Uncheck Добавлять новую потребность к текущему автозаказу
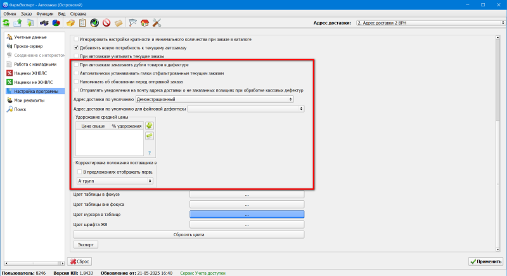The height and width of the screenshot is (276, 507). pyautogui.click(x=76, y=47)
